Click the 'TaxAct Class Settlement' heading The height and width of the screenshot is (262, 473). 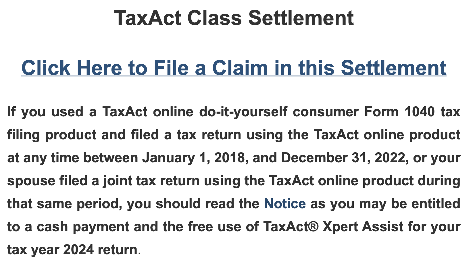click(x=234, y=18)
